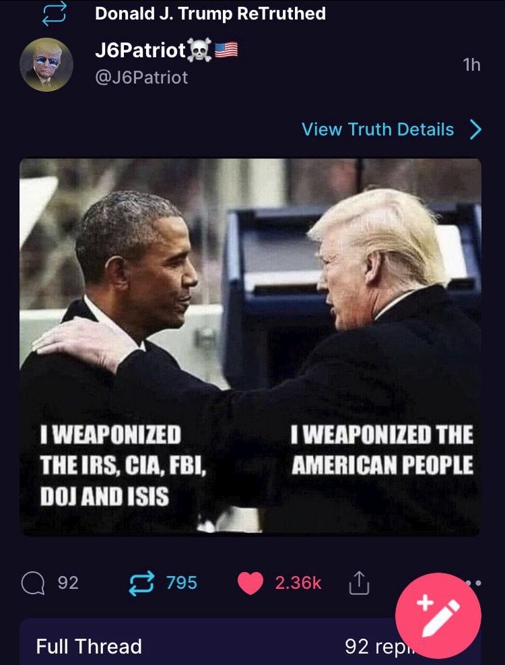Viewport: 505px width, 665px height.
Task: Tap the 92 reply count
Action: (68, 583)
